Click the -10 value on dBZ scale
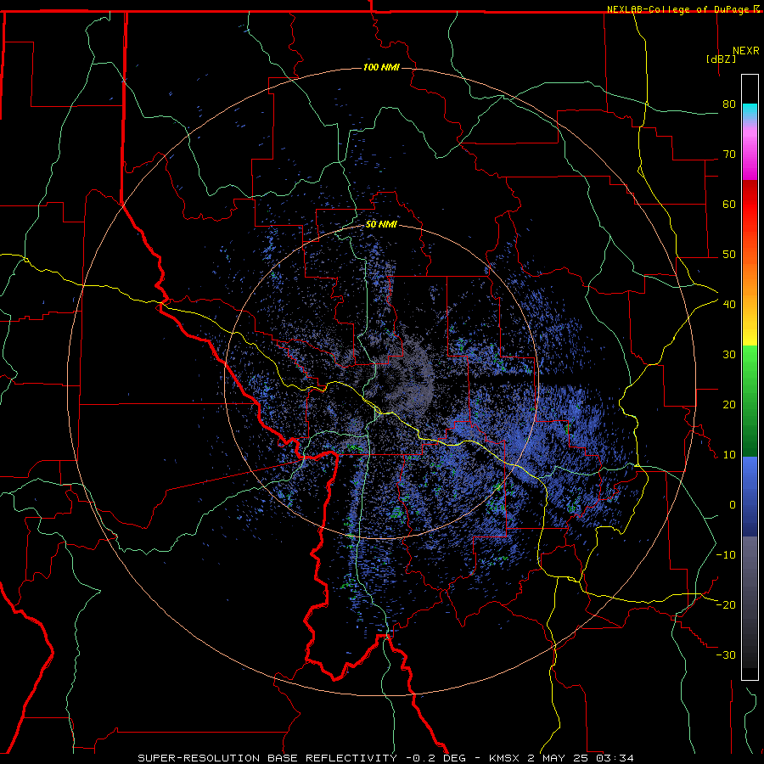Viewport: 764px width, 764px height. (x=726, y=555)
